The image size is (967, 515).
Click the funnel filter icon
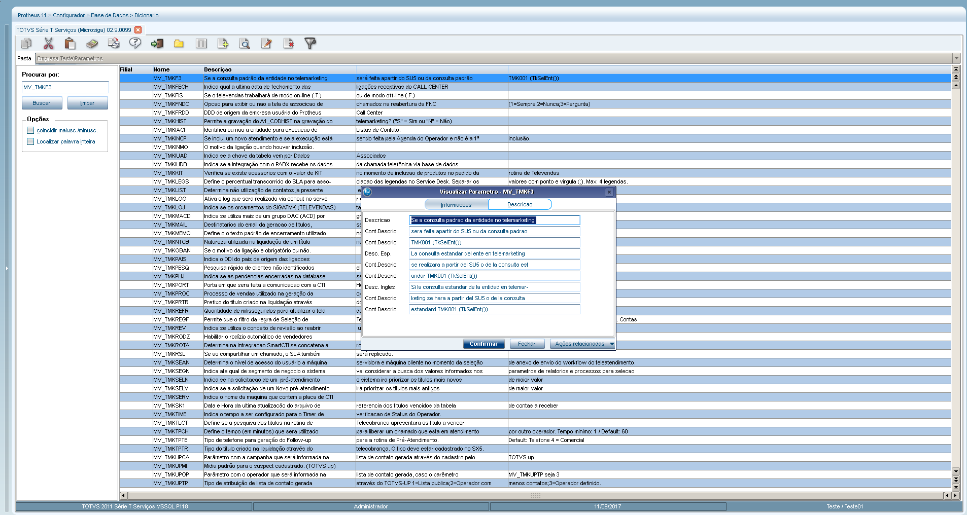coord(310,44)
